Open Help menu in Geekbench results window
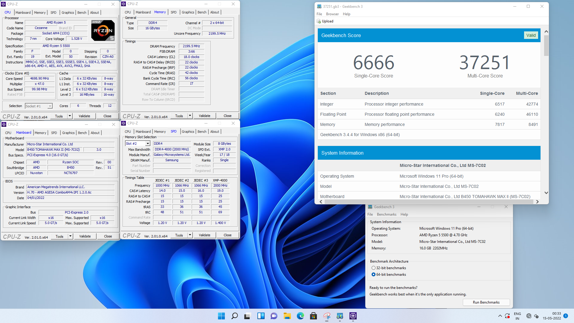The image size is (574, 323). 346,14
